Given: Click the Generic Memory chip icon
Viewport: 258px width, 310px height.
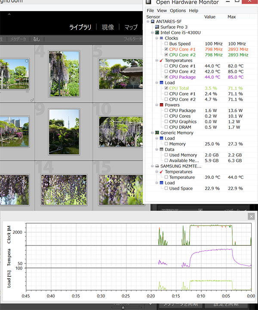Looking at the screenshot, I should coord(157,133).
